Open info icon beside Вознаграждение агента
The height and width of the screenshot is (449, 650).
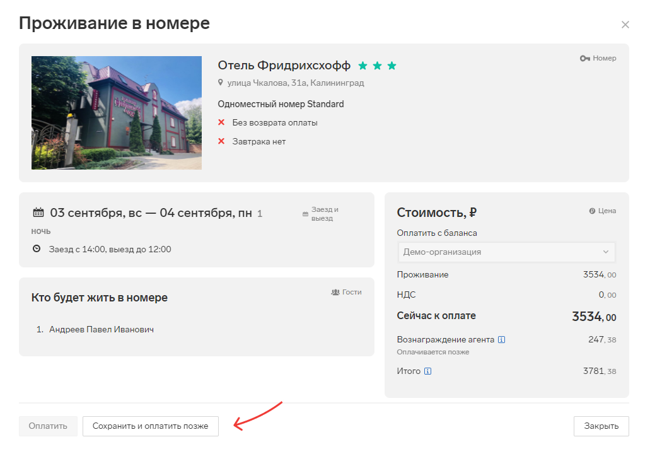click(x=502, y=339)
